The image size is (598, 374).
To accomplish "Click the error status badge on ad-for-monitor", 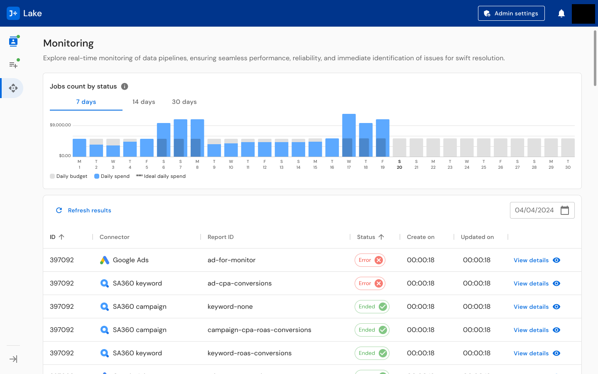I will pos(370,260).
